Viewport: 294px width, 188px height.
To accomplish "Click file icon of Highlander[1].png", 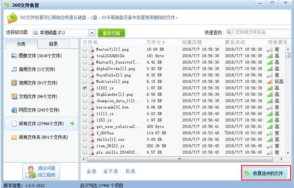I will 91,94.
